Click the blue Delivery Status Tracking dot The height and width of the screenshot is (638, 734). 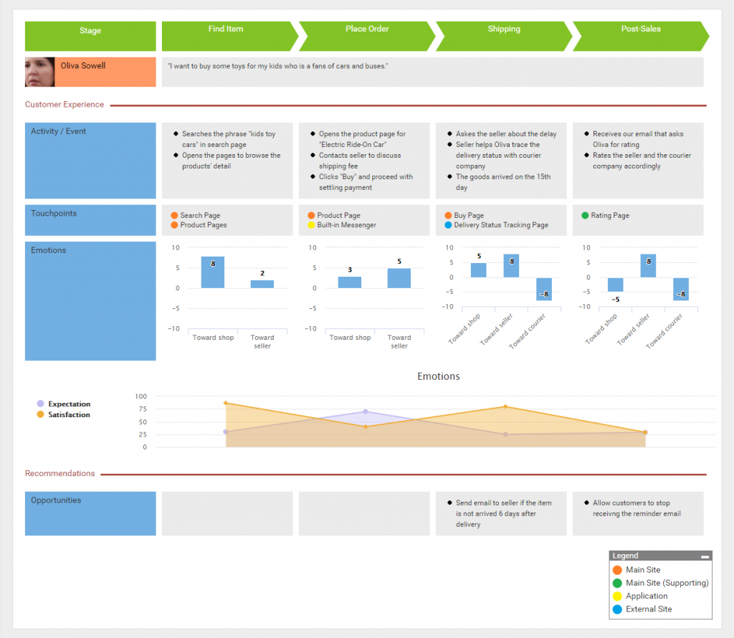pos(448,225)
